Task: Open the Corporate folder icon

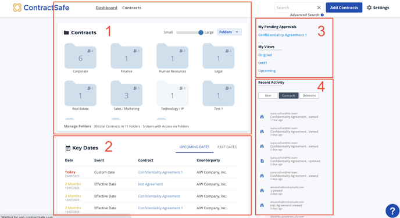Action: pyautogui.click(x=80, y=56)
